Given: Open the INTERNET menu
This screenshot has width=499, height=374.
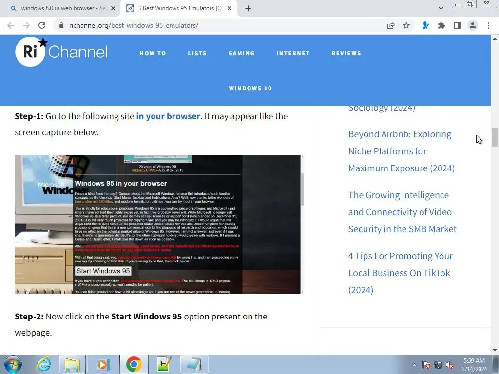Looking at the screenshot, I should (293, 53).
